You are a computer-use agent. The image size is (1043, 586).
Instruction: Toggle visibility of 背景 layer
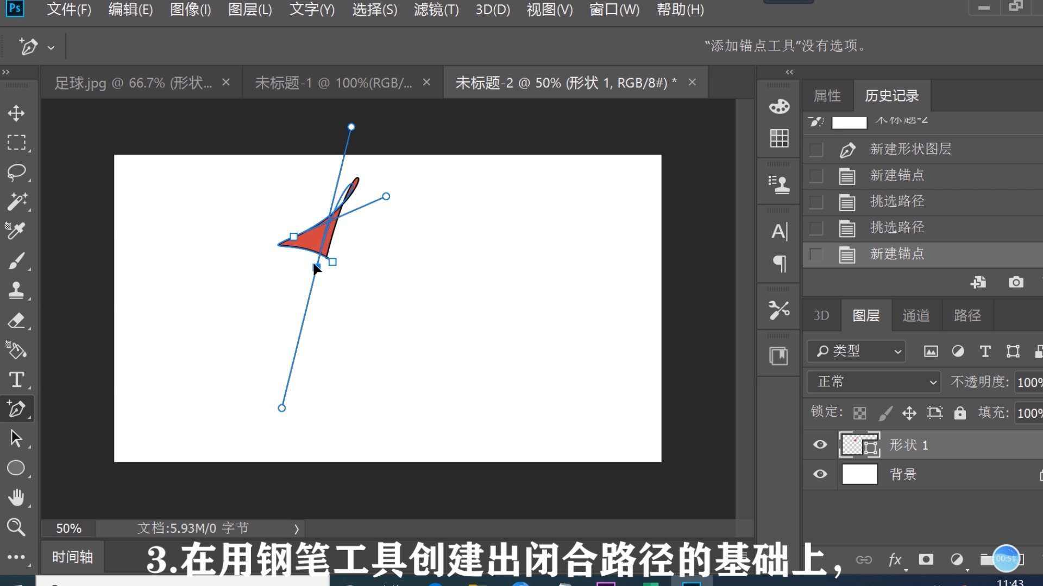[x=820, y=474]
